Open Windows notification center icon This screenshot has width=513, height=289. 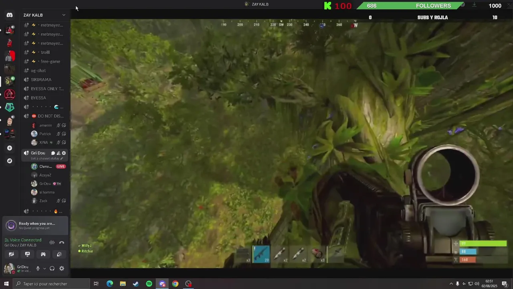click(505, 284)
